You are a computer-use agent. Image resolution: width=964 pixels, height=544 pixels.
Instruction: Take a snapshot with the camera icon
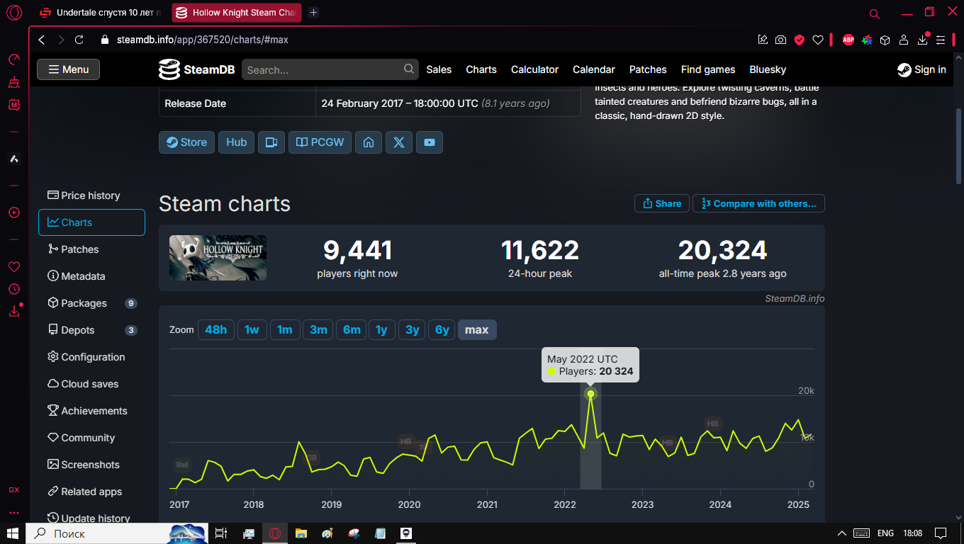pyautogui.click(x=780, y=40)
